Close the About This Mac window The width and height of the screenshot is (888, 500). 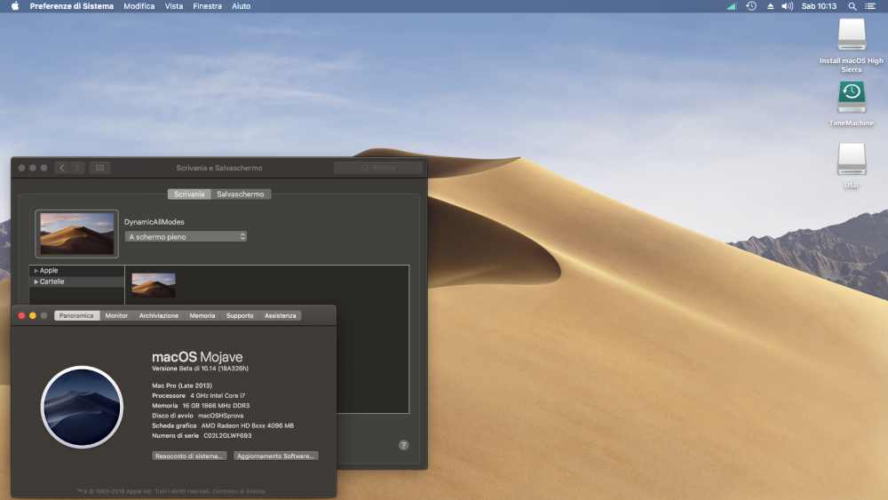point(21,315)
